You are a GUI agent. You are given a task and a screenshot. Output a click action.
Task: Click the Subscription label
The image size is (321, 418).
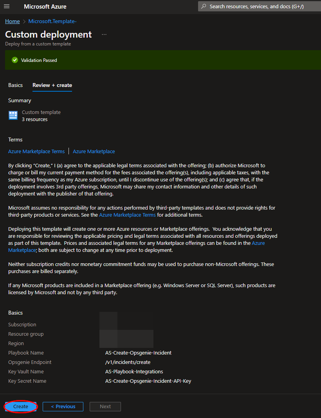coord(22,325)
